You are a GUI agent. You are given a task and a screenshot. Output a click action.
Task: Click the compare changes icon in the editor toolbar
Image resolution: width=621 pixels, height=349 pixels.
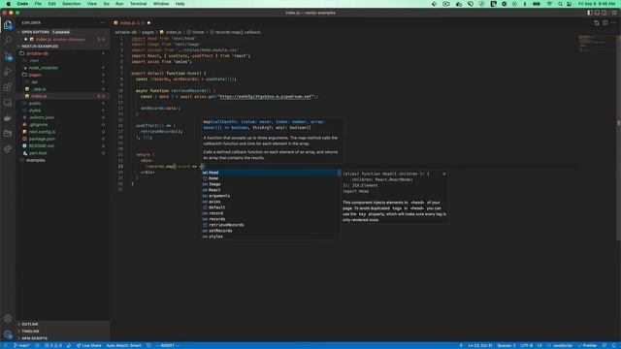pos(597,23)
